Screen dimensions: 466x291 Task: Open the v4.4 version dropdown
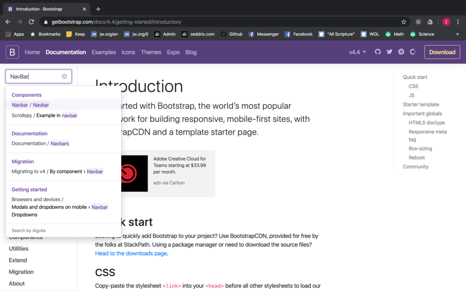[x=357, y=52]
